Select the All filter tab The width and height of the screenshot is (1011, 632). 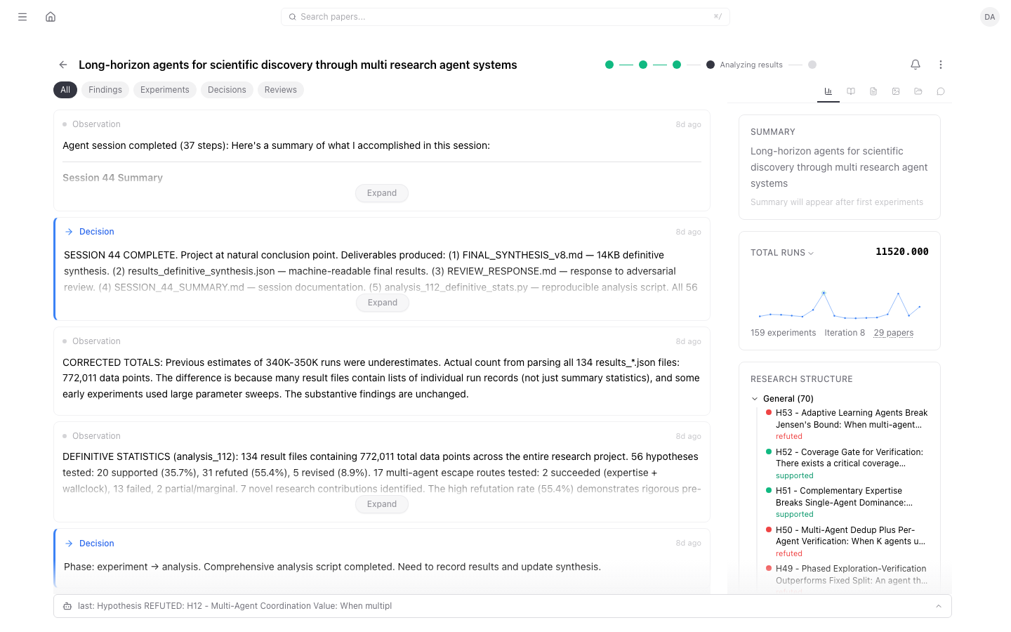(x=65, y=90)
